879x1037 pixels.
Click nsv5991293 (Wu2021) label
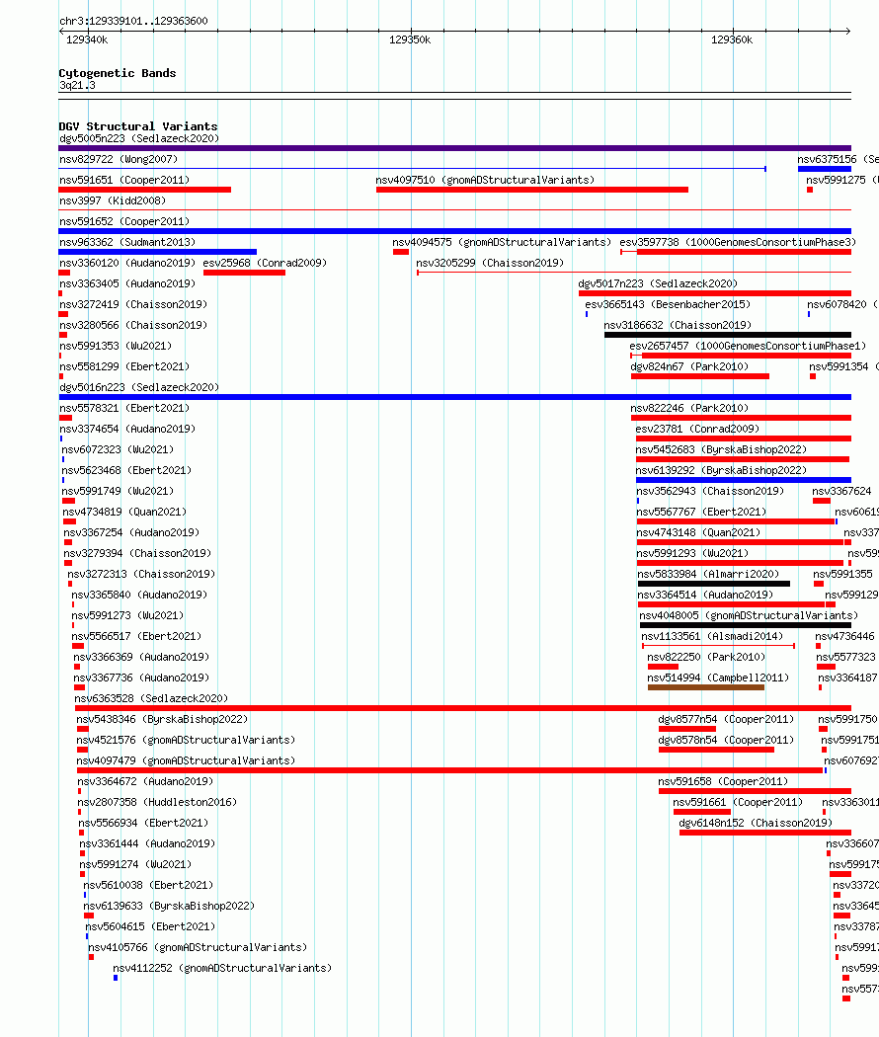click(x=692, y=553)
